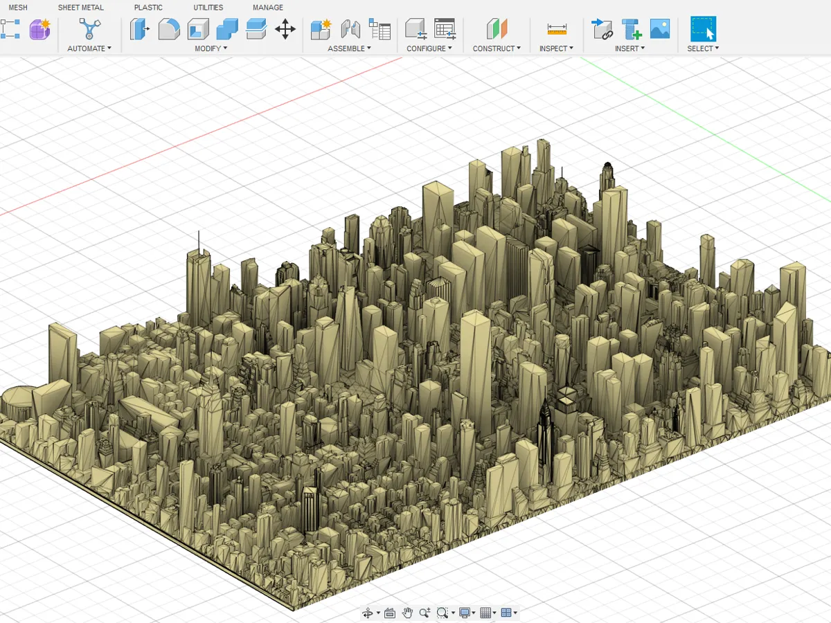The width and height of the screenshot is (831, 623).
Task: Activate the Window Selection tool
Action: tap(703, 29)
